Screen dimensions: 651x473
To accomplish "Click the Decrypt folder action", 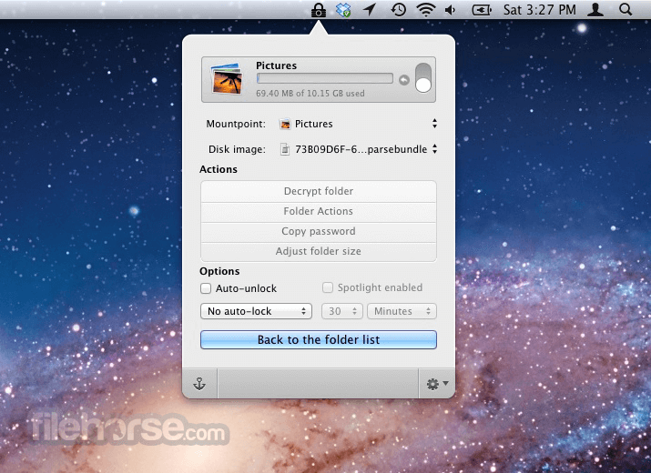I will click(319, 191).
